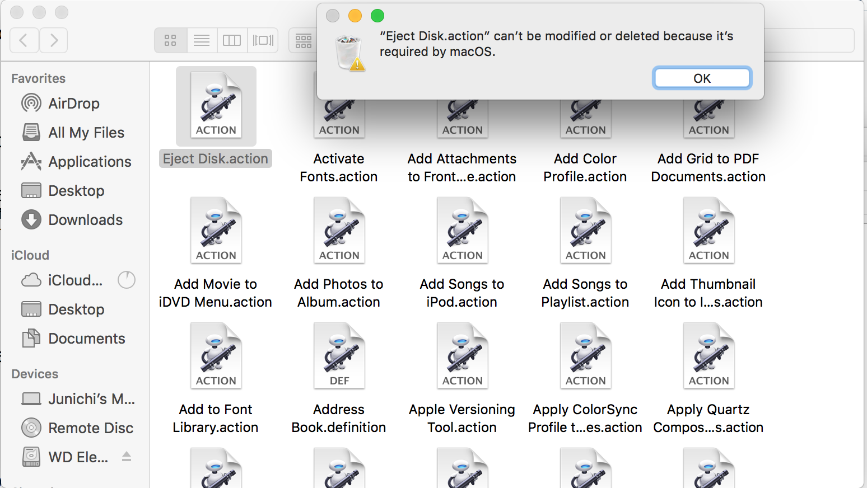Click the Add Photos to Album.action label
The image size is (867, 488).
click(x=339, y=293)
